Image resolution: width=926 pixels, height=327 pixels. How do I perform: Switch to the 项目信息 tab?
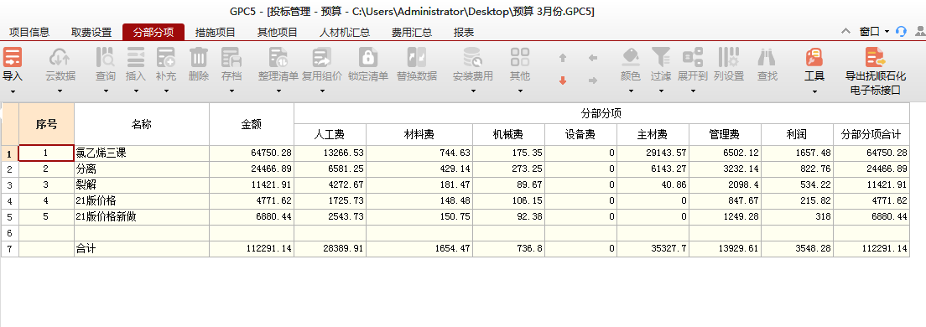[29, 33]
